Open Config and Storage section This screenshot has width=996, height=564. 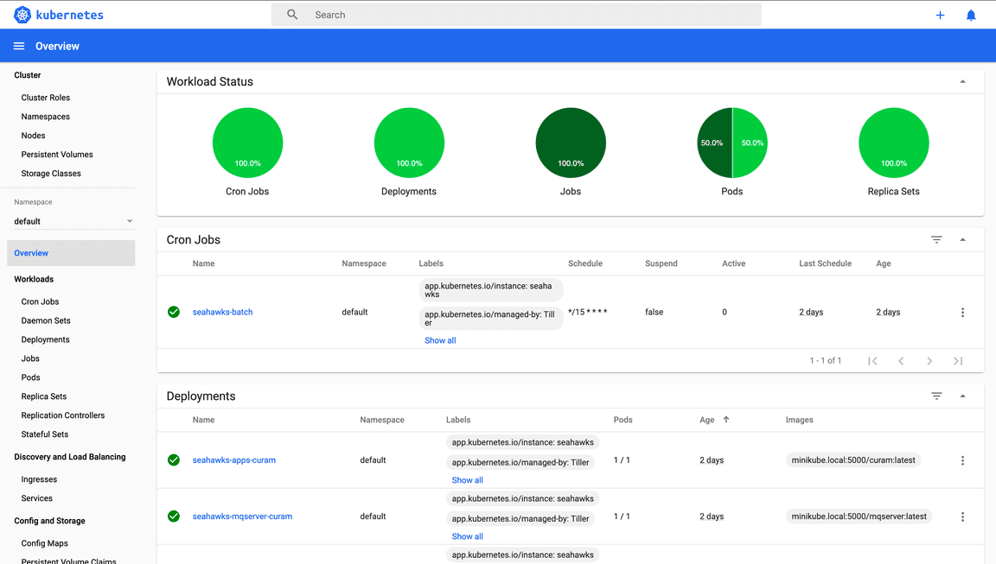49,521
